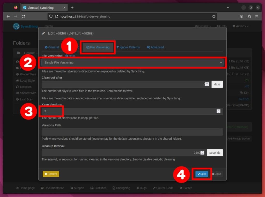
Task: Open the Support footer link
Action: 77,188
